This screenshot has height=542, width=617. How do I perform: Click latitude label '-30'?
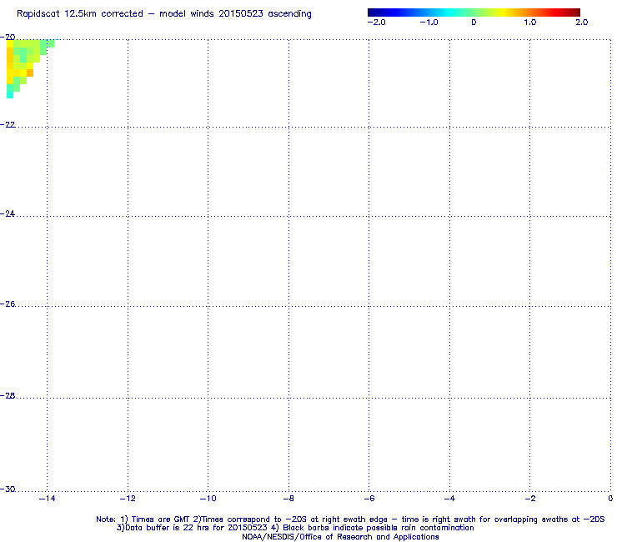pos(8,489)
